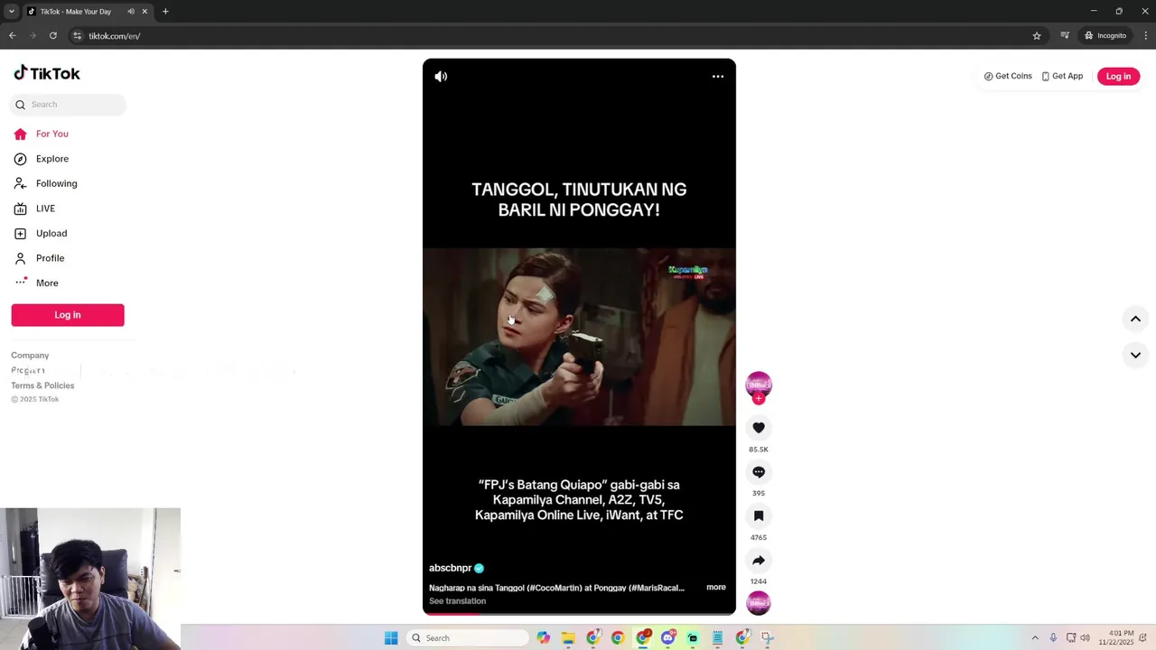Go back in the browser

pos(13,36)
